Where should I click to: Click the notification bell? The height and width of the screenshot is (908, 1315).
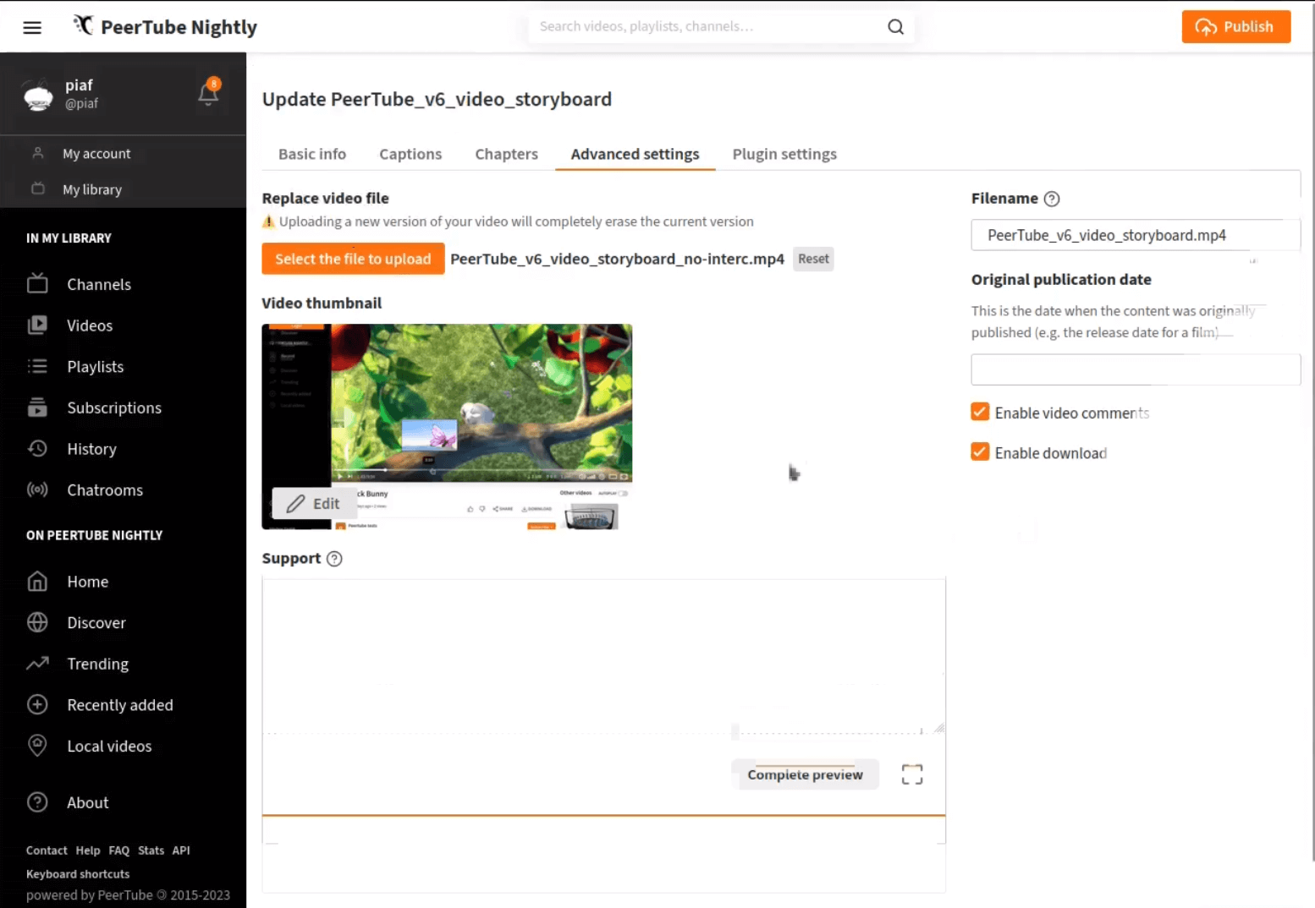[x=208, y=95]
